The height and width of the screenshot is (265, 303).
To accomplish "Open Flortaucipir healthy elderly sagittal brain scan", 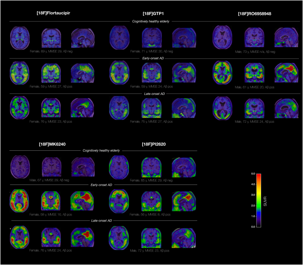I will pyautogui.click(x=83, y=38).
